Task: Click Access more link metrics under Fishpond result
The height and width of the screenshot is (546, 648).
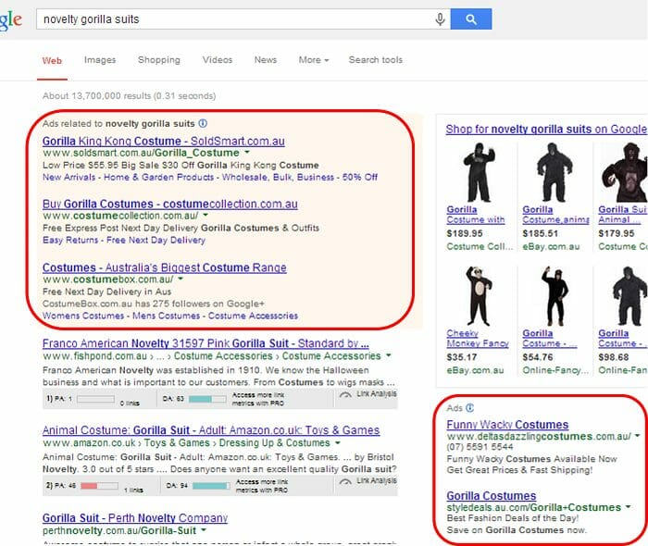Action: [258, 399]
